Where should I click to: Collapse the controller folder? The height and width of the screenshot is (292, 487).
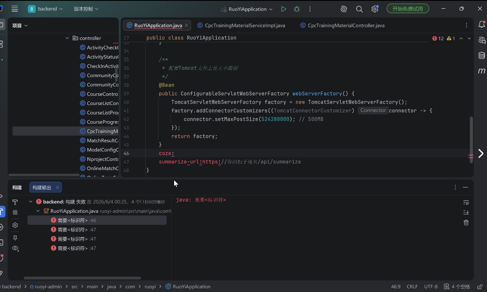67,38
